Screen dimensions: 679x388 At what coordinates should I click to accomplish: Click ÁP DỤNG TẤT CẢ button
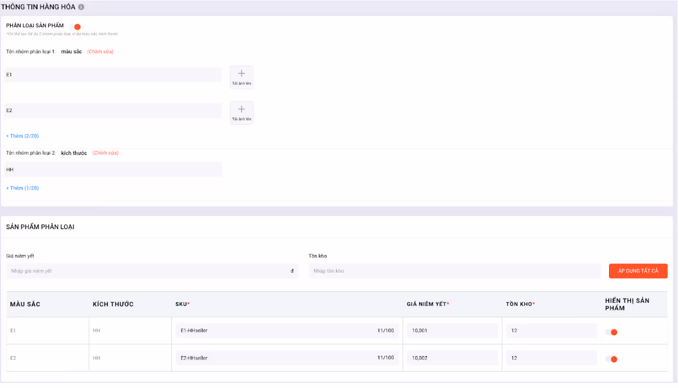638,271
